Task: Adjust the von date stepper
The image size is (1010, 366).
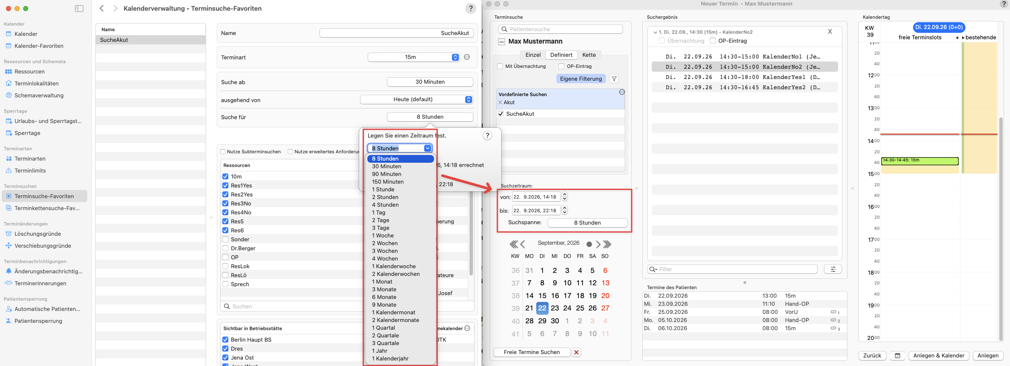Action: pyautogui.click(x=564, y=196)
